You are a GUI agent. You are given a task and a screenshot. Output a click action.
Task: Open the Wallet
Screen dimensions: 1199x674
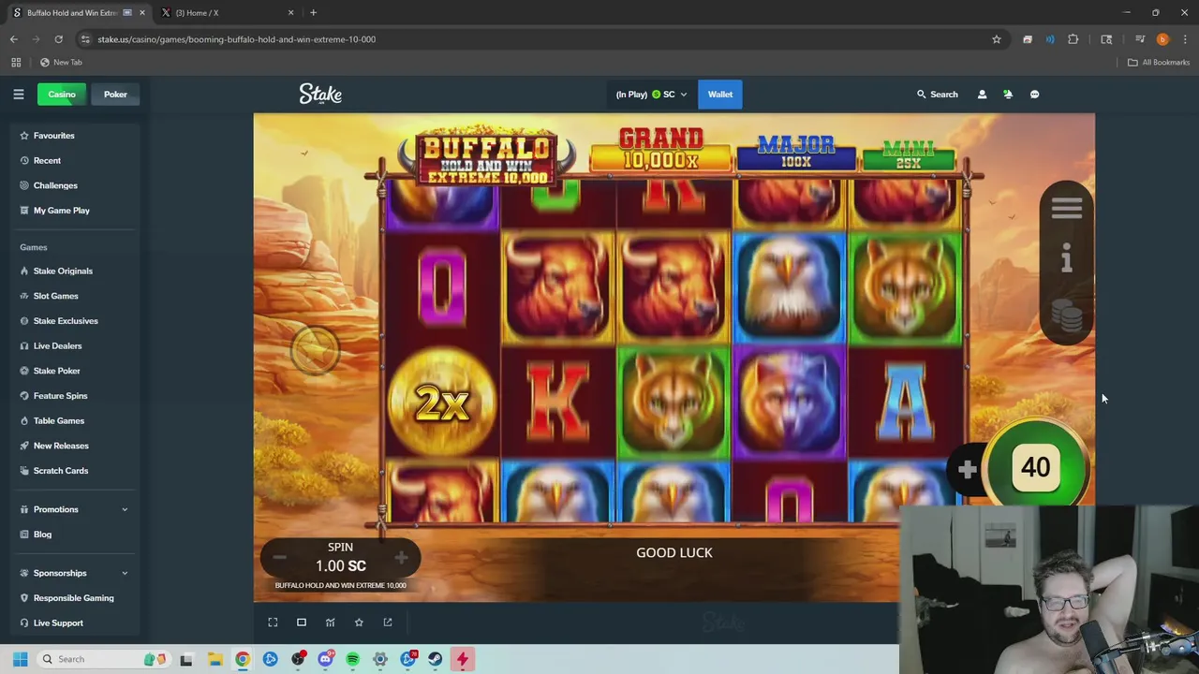coord(720,94)
